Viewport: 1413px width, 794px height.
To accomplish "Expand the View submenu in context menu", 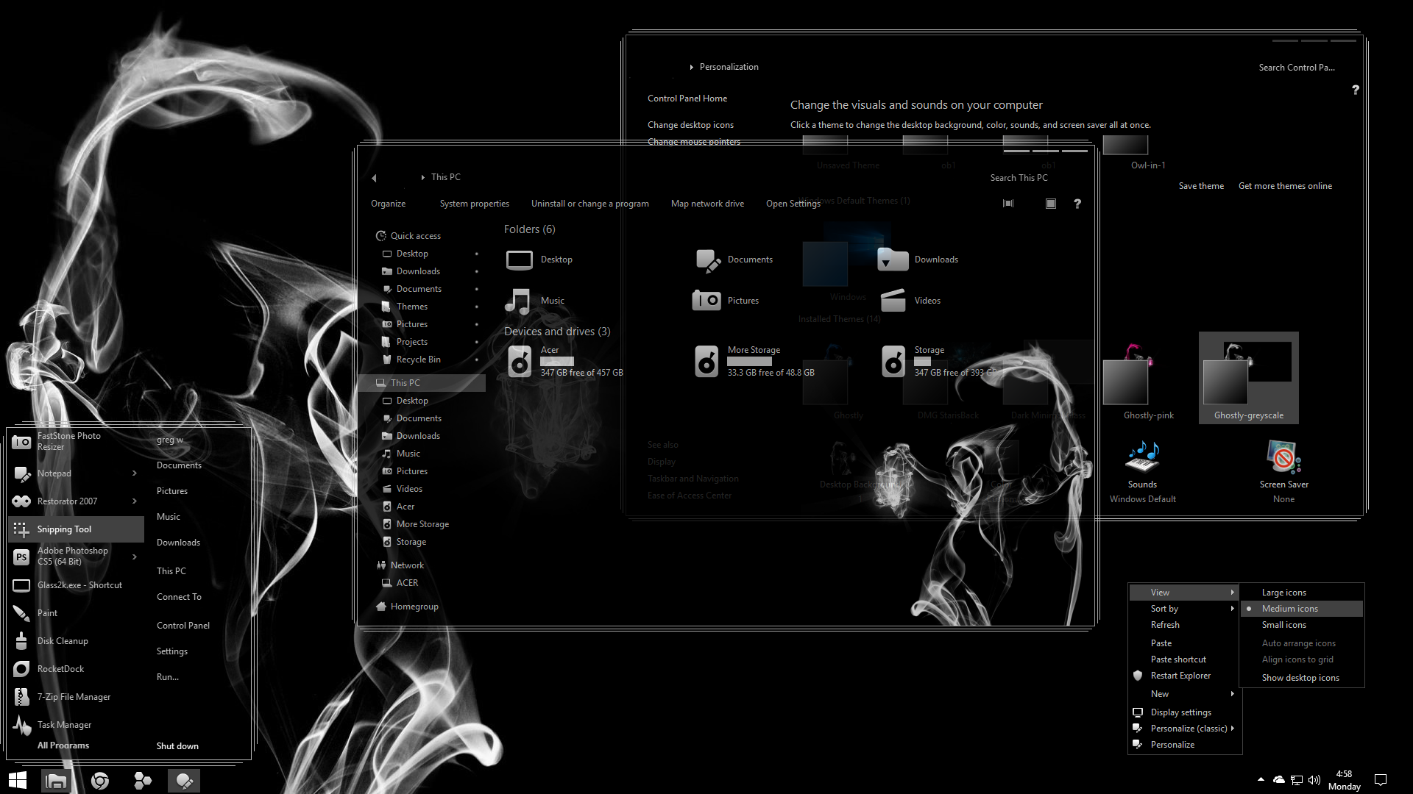I will [x=1184, y=591].
